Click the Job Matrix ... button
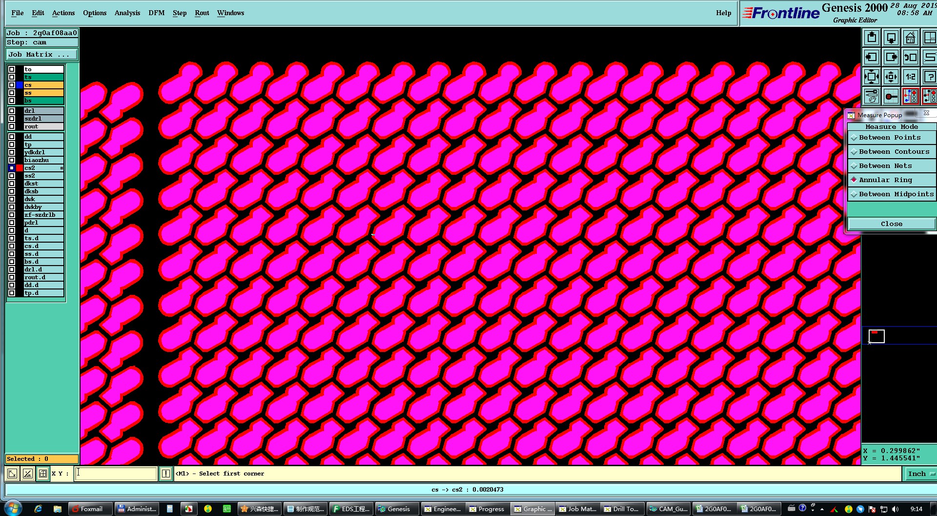 41,55
